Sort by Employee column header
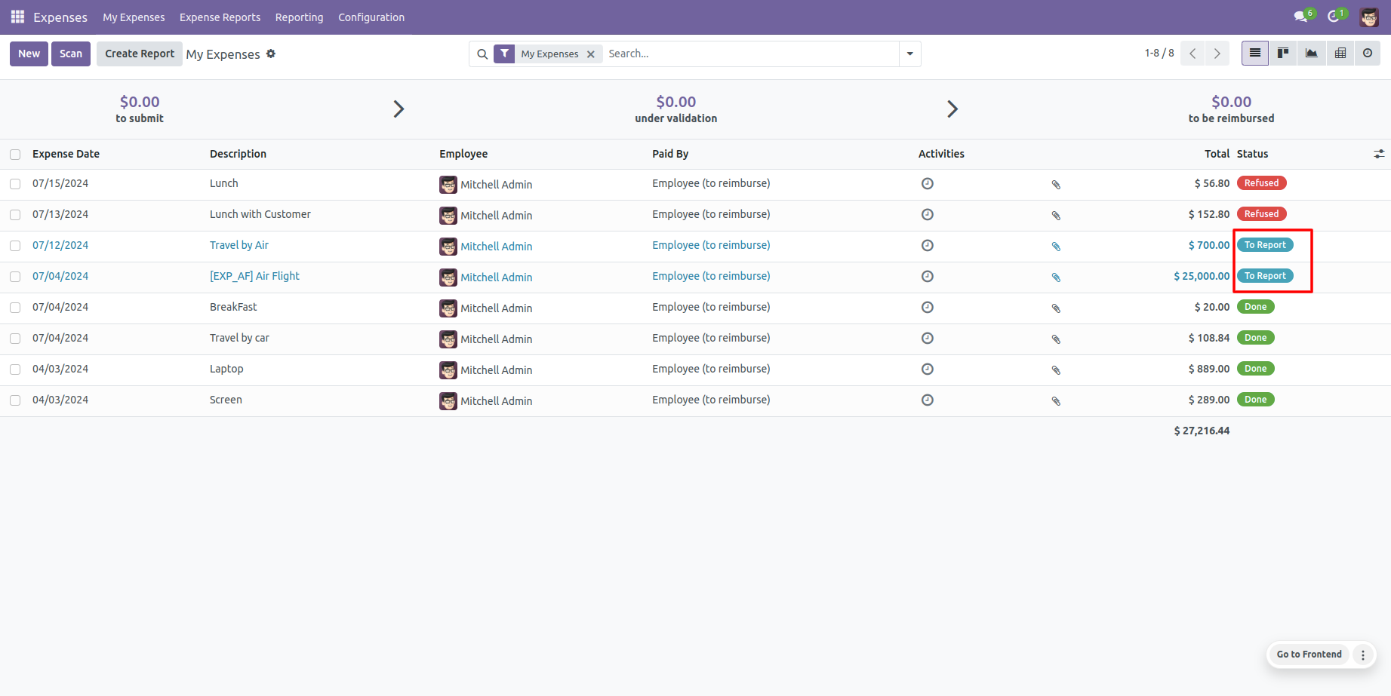The width and height of the screenshot is (1391, 696). 463,154
